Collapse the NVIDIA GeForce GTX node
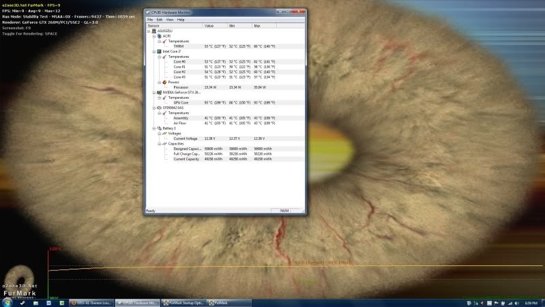Screen dimensions: 545x307 pyautogui.click(x=154, y=93)
